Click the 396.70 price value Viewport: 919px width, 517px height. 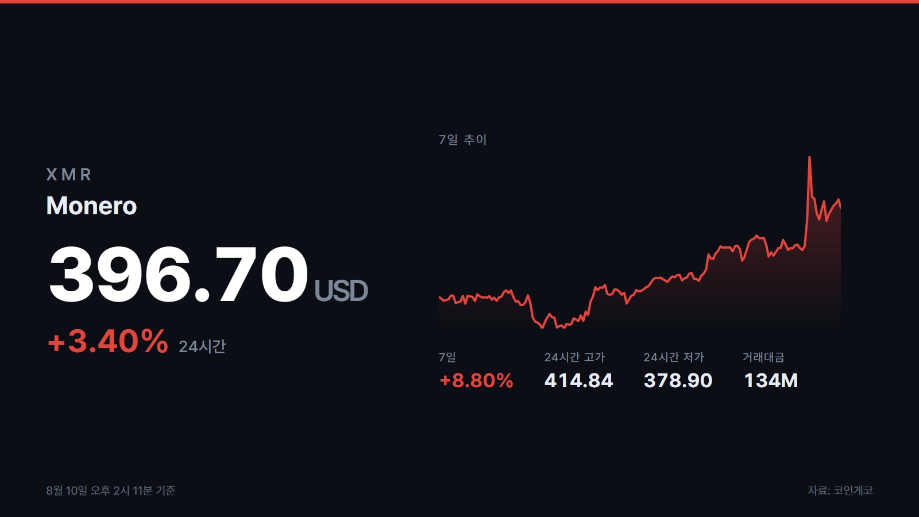(x=179, y=274)
